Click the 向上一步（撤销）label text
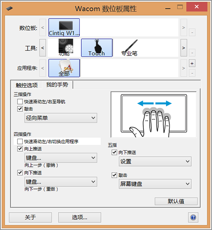Screen dimensions: 212x230 pyautogui.click(x=42, y=165)
